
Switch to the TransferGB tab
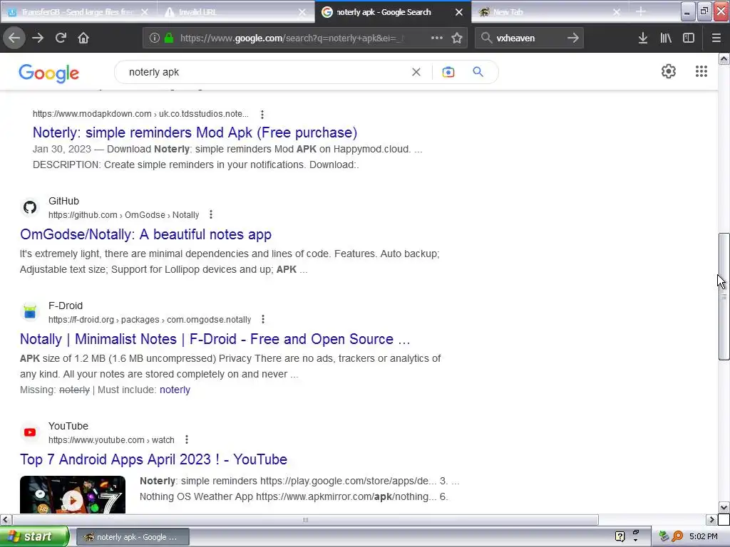(x=77, y=12)
